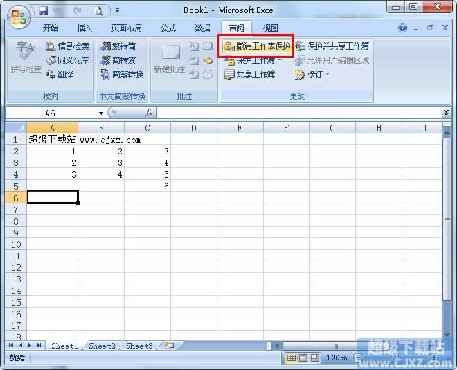Select Normal view button in status bar
The width and height of the screenshot is (457, 370).
[292, 358]
